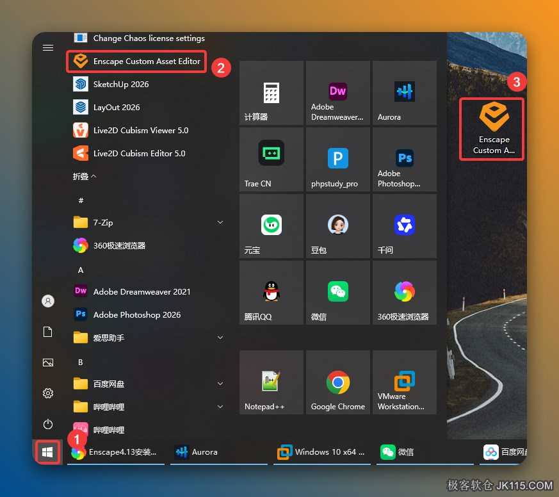Open Settings gear in Start sidebar

coord(48,393)
